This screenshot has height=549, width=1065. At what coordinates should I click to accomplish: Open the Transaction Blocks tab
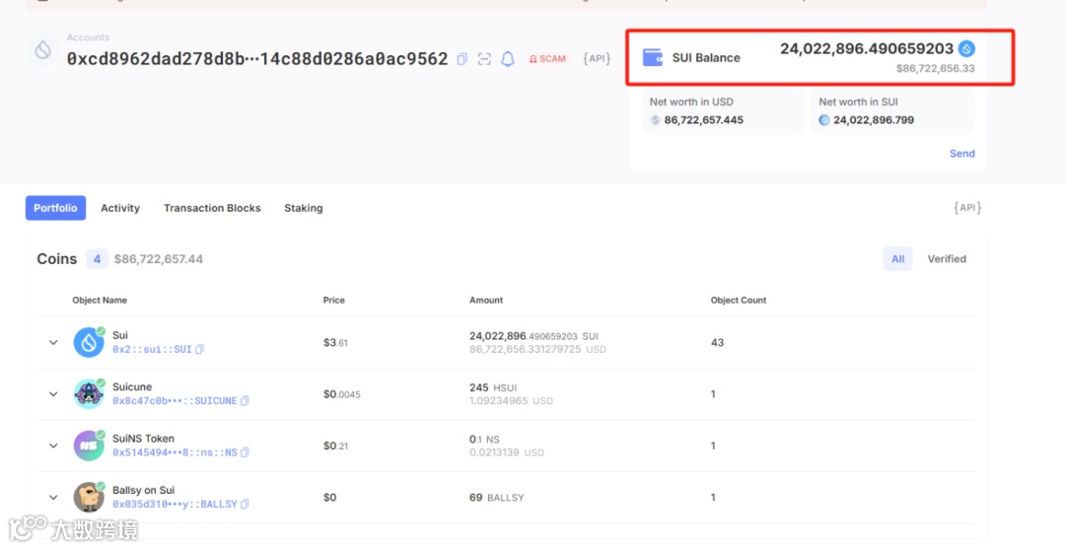pyautogui.click(x=212, y=208)
